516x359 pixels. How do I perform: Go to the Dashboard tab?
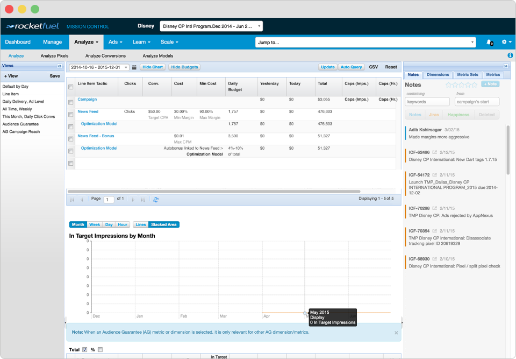pos(18,42)
